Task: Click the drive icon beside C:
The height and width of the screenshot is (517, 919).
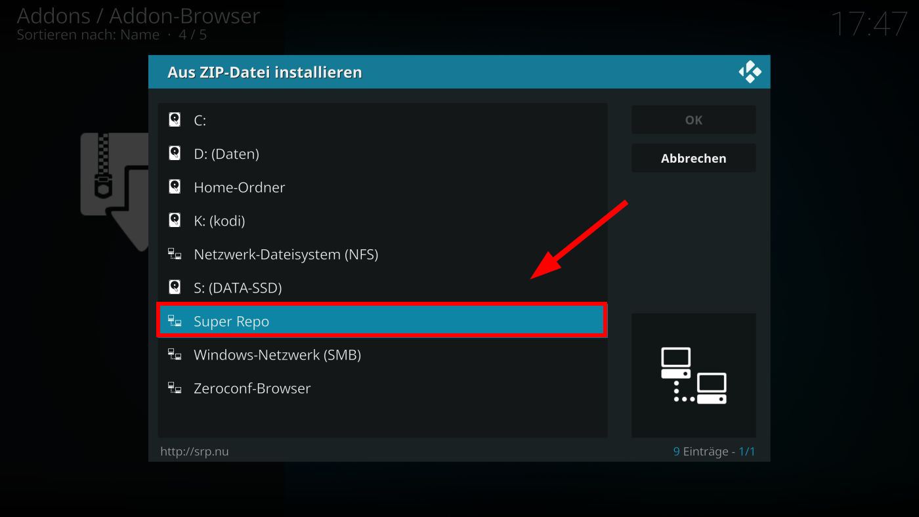Action: coord(175,120)
